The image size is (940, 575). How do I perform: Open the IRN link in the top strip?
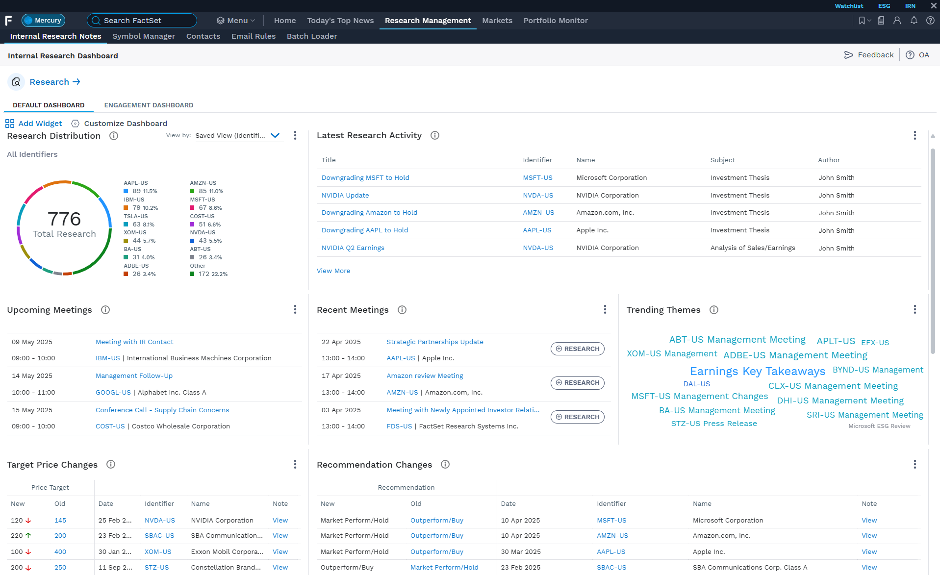910,6
